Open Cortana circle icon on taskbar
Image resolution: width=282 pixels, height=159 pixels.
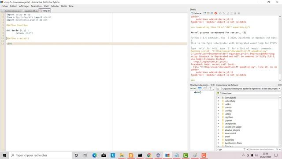[x=76, y=155]
